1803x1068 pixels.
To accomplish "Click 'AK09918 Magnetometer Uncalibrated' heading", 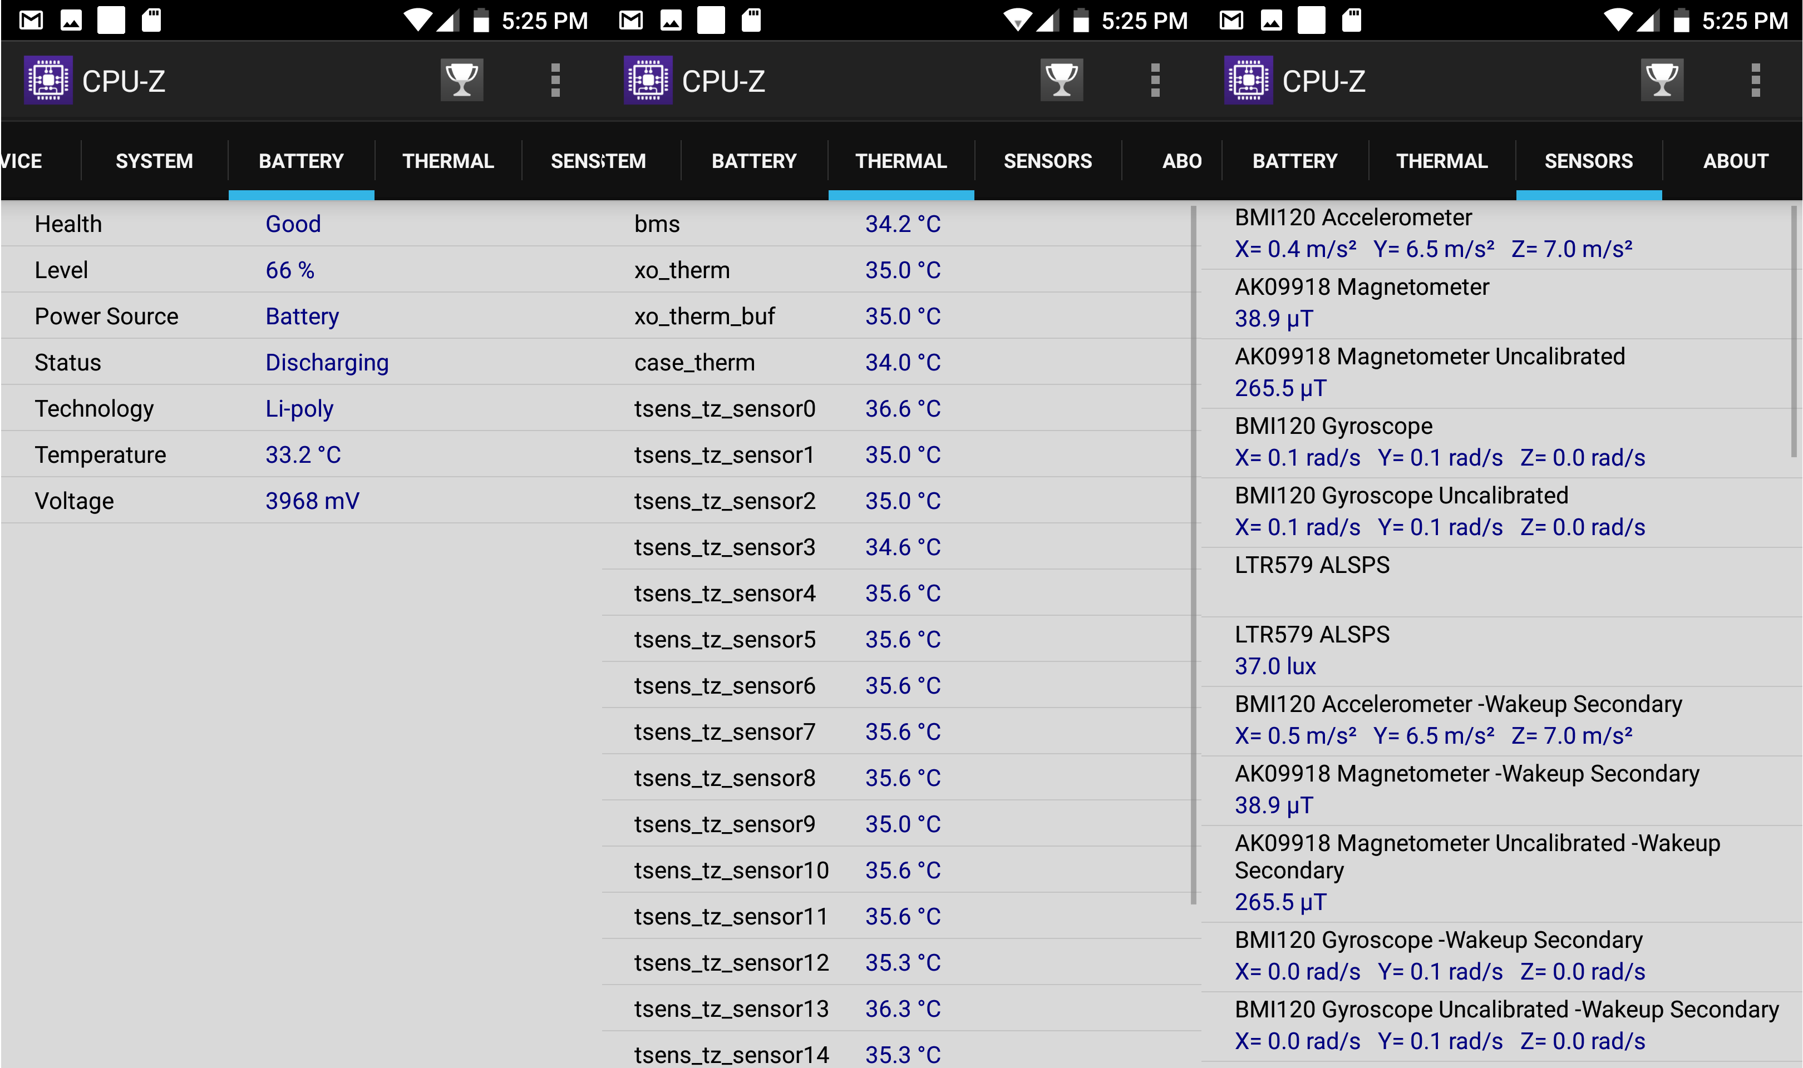I will click(1430, 356).
